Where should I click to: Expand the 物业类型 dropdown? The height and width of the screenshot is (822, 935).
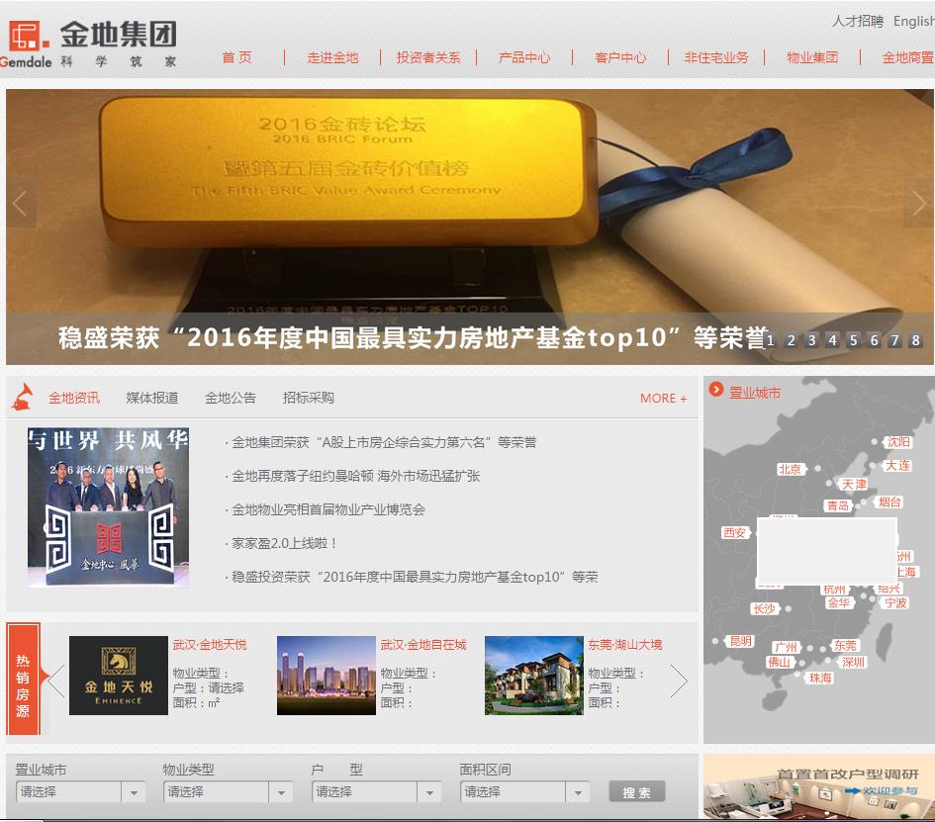[x=228, y=792]
